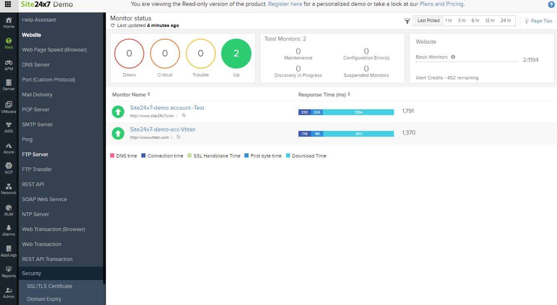
Task: Select the 12 hr time range
Action: 490,20
